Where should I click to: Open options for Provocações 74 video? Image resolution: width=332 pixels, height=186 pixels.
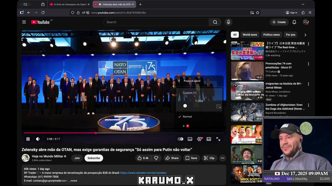click(308, 64)
